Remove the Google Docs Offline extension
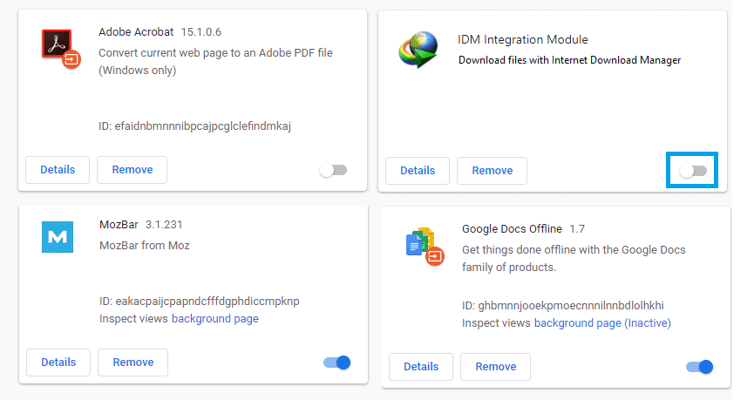This screenshot has height=400, width=754. coord(496,367)
